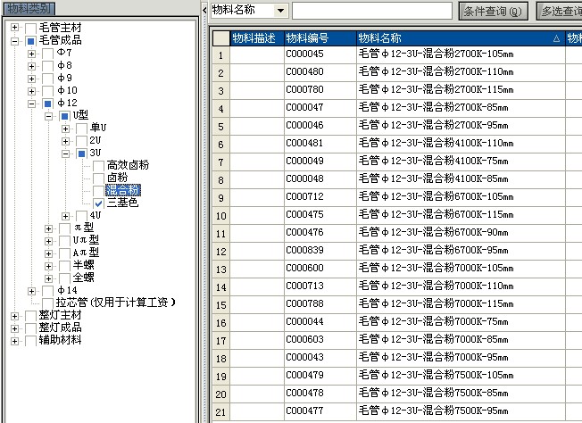
Task: Expand the 4U tree node
Action: [66, 216]
